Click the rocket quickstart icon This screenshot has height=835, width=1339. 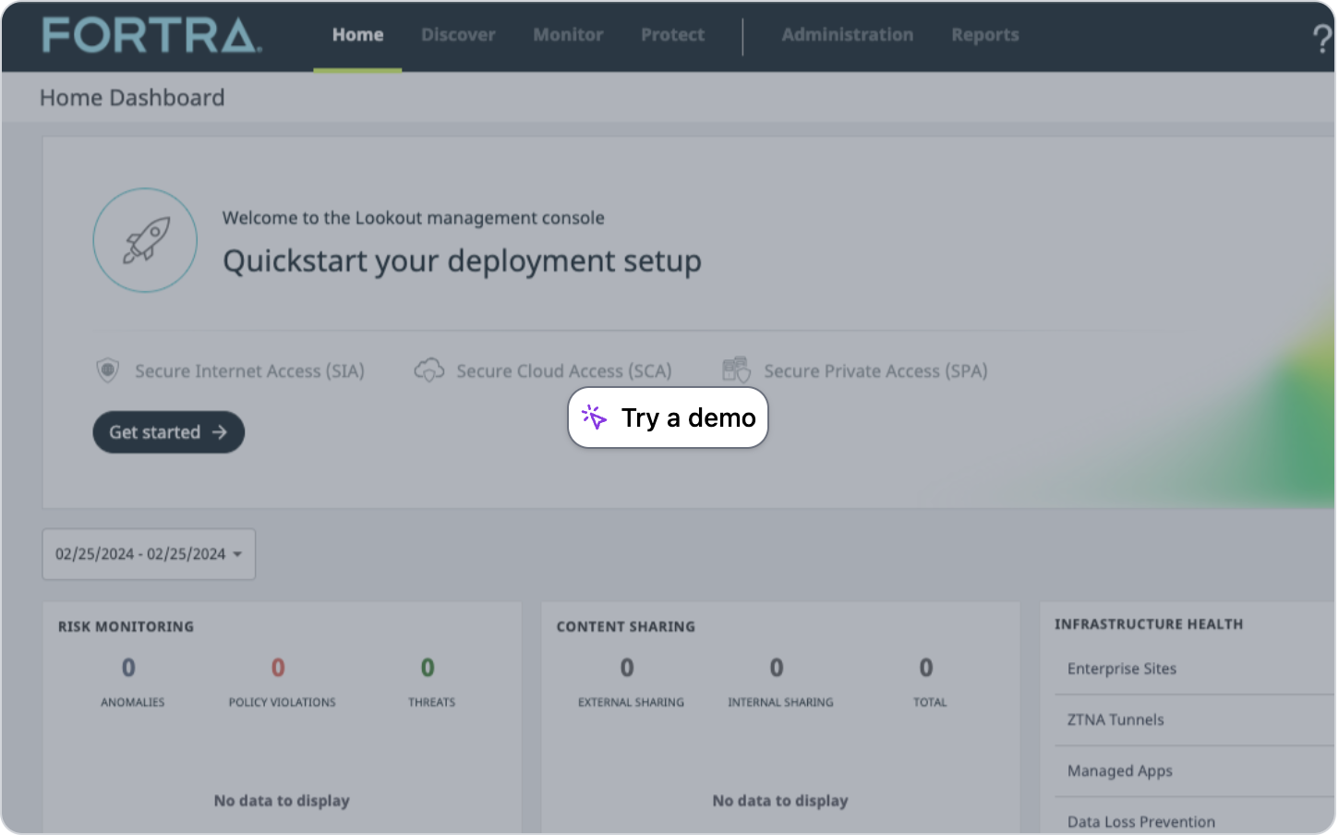145,240
